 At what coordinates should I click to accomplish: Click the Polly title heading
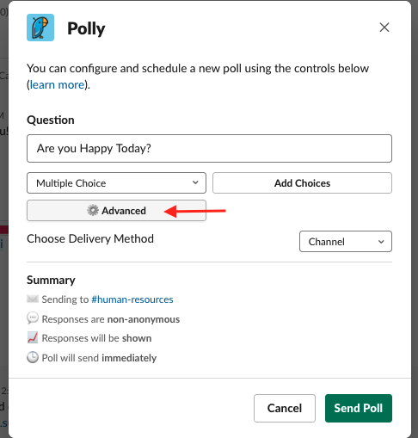[x=86, y=28]
